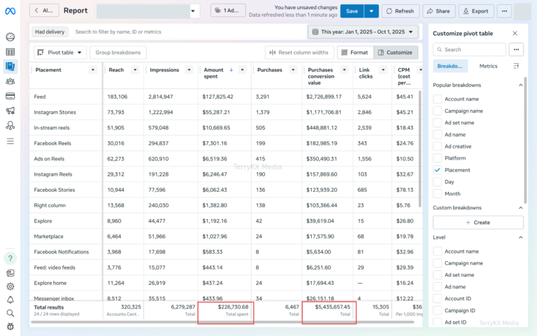Open Notifications bell icon

click(10, 300)
